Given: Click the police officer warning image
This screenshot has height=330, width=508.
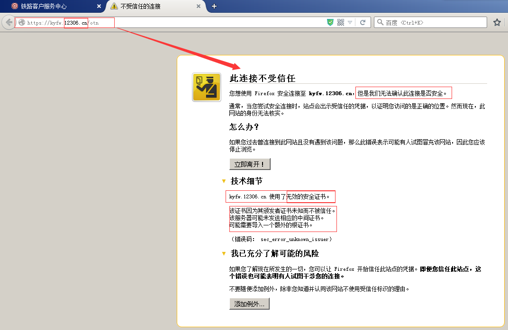Looking at the screenshot, I should (206, 87).
